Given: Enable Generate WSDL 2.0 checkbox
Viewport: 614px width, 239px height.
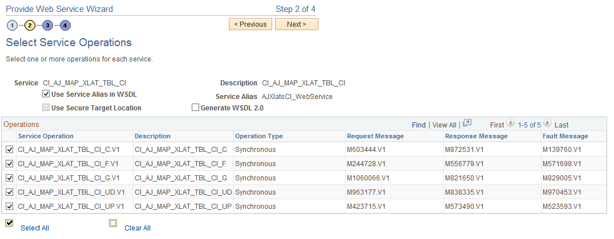Looking at the screenshot, I should (195, 108).
